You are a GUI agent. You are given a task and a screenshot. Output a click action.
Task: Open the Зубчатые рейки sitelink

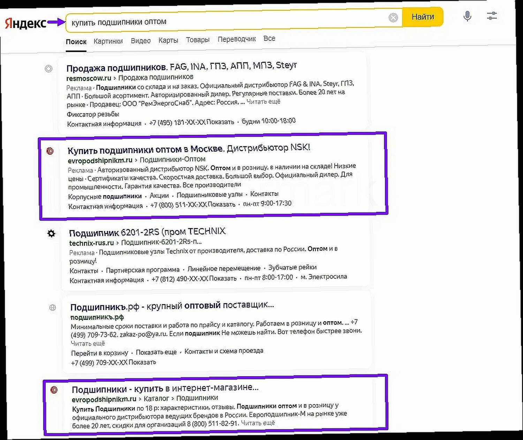point(292,267)
